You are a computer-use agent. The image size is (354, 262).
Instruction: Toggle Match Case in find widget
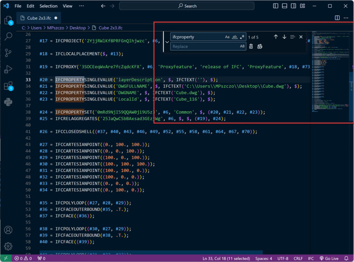tap(227, 37)
